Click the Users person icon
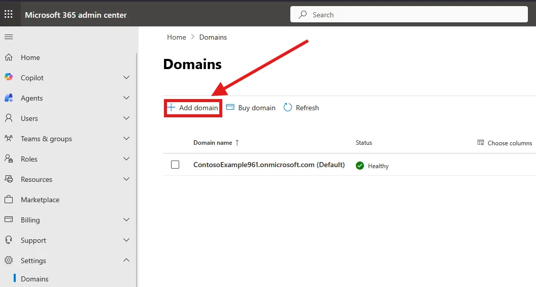Screen dimensions: 536x287 (9, 118)
